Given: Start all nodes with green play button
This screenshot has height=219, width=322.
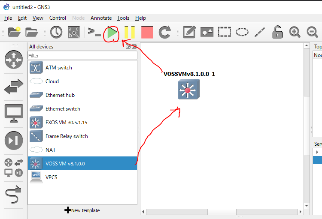Looking at the screenshot, I should click(112, 33).
